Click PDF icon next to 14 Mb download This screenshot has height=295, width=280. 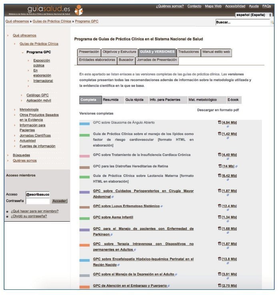(x=220, y=166)
